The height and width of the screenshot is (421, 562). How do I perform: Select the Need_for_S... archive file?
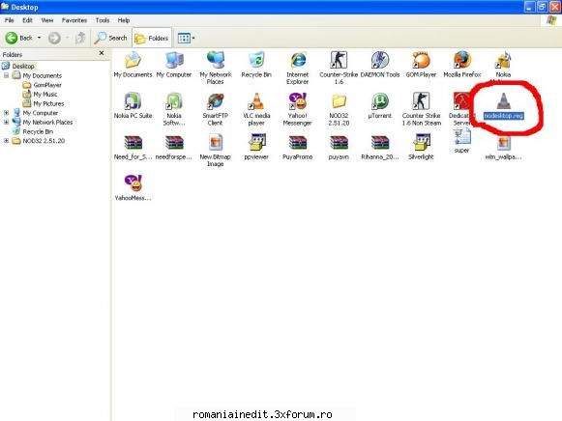tap(133, 147)
